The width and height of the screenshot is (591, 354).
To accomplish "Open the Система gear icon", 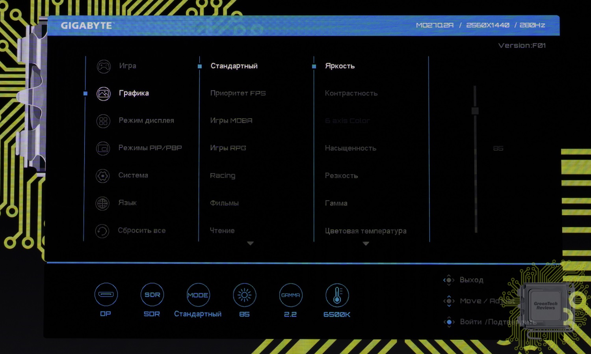I will 103,176.
